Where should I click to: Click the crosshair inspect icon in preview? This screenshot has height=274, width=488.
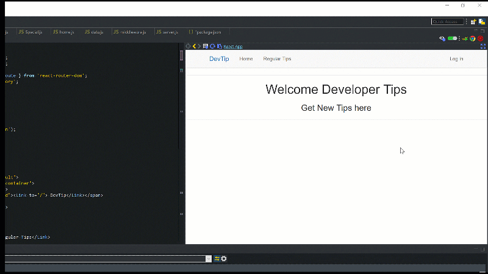(x=188, y=46)
